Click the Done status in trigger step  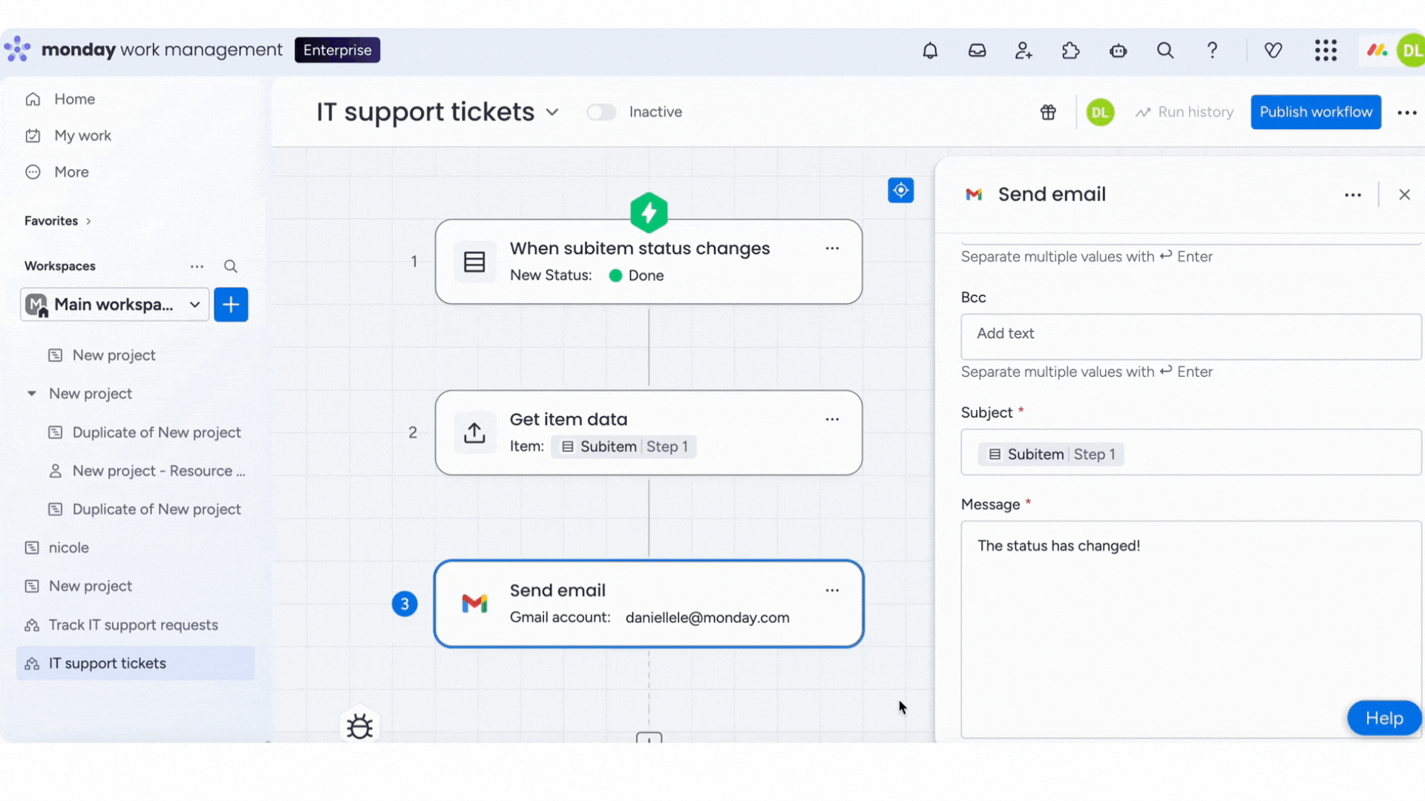click(x=637, y=276)
